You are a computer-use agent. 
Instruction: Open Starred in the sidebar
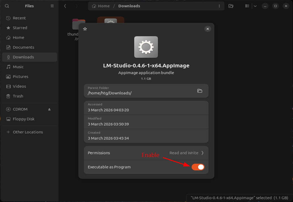click(29, 28)
